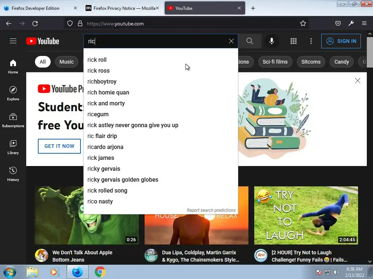Open the YouTube apps grid
The height and width of the screenshot is (279, 373).
[x=294, y=41]
